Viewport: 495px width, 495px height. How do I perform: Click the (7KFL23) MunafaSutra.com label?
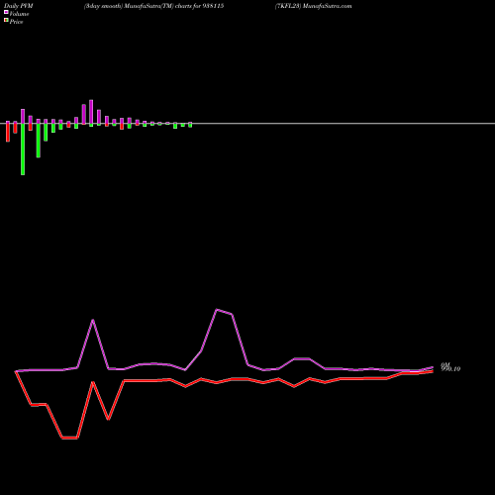pos(314,6)
